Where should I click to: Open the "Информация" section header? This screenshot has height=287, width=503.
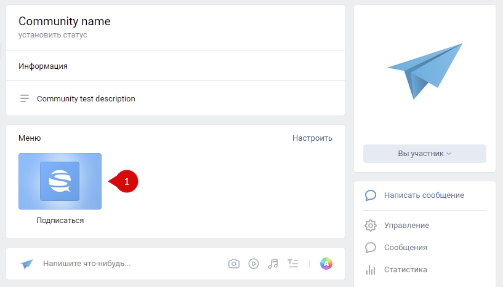point(43,66)
